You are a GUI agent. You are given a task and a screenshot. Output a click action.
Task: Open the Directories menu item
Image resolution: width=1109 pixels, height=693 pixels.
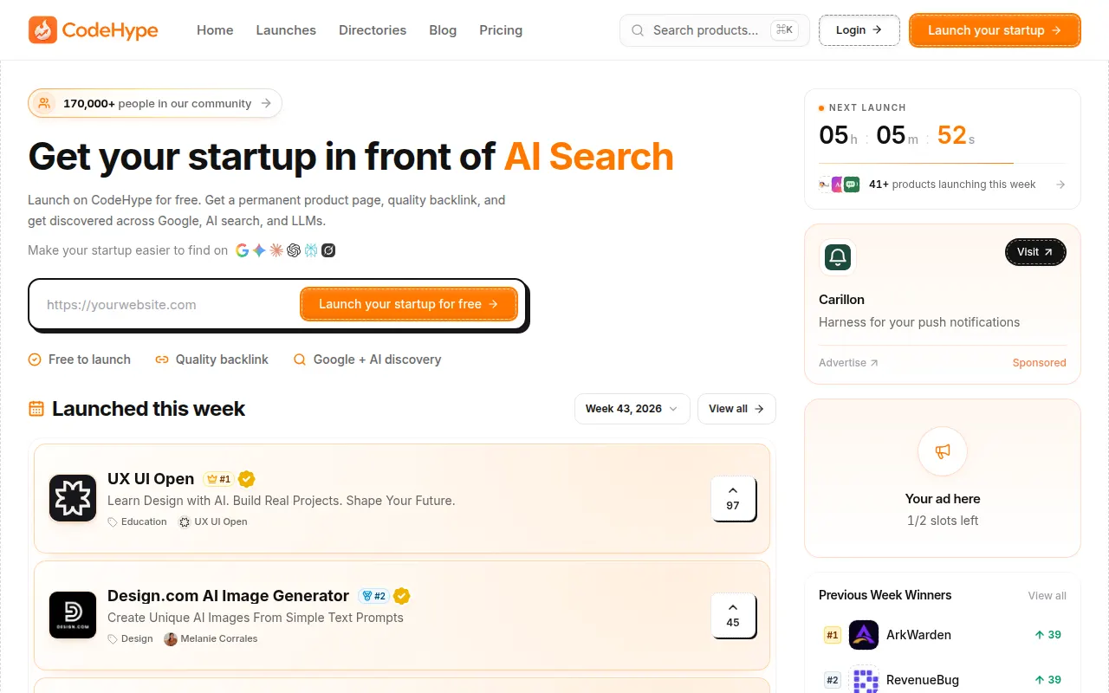[x=373, y=30]
